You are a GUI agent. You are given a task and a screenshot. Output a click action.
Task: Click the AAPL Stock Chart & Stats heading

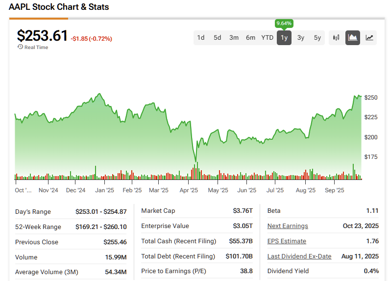coord(59,7)
